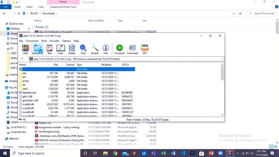Image resolution: width=279 pixels, height=157 pixels.
Task: Click WinRAR list scroll down arrow
Action: coord(222,115)
